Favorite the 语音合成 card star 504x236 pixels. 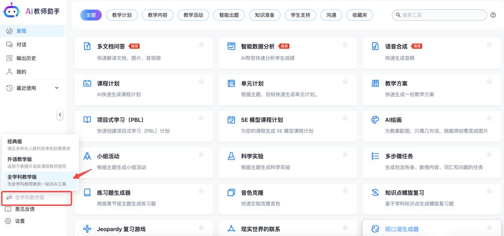tap(489, 45)
